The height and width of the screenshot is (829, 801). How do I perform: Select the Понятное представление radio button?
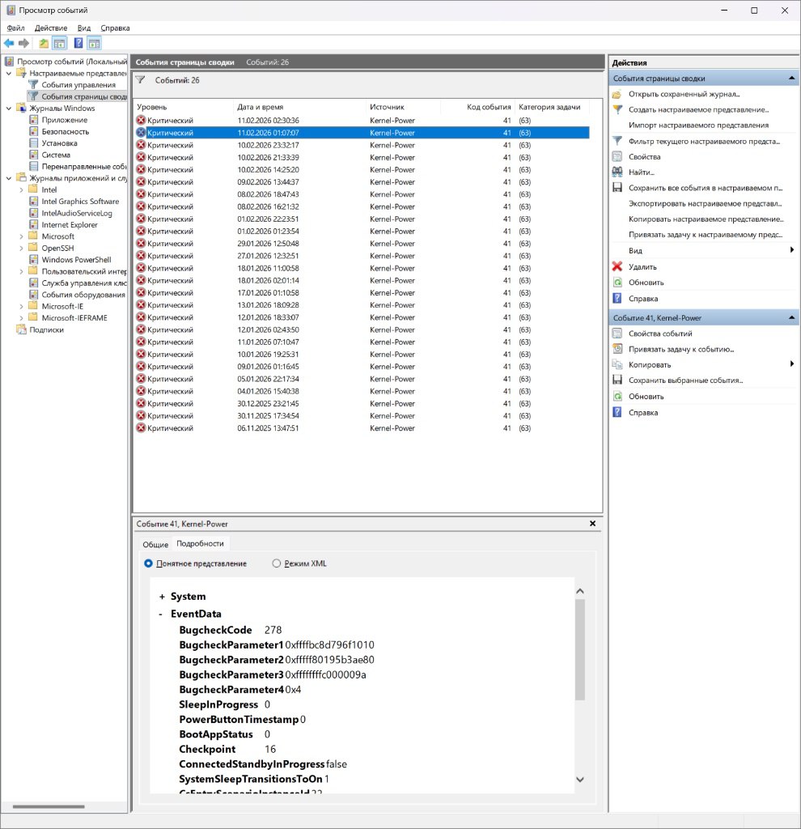tap(148, 563)
